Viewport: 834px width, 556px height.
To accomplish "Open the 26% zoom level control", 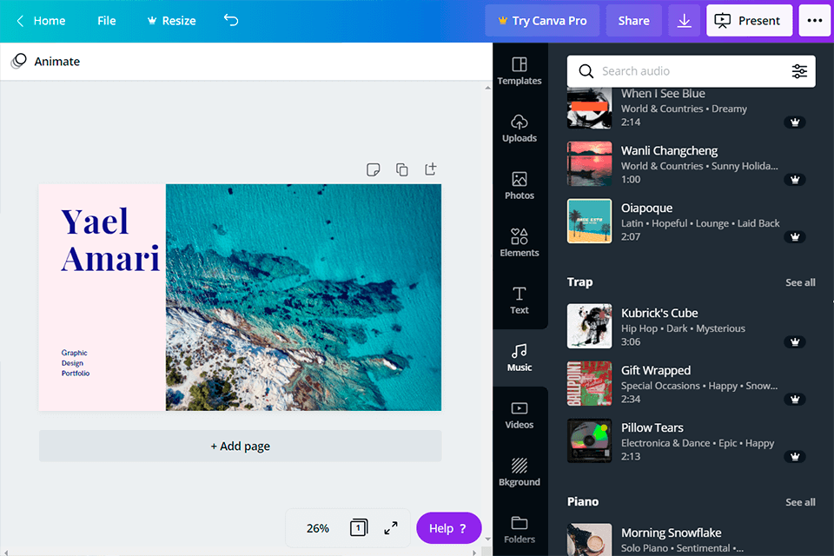I will (318, 528).
